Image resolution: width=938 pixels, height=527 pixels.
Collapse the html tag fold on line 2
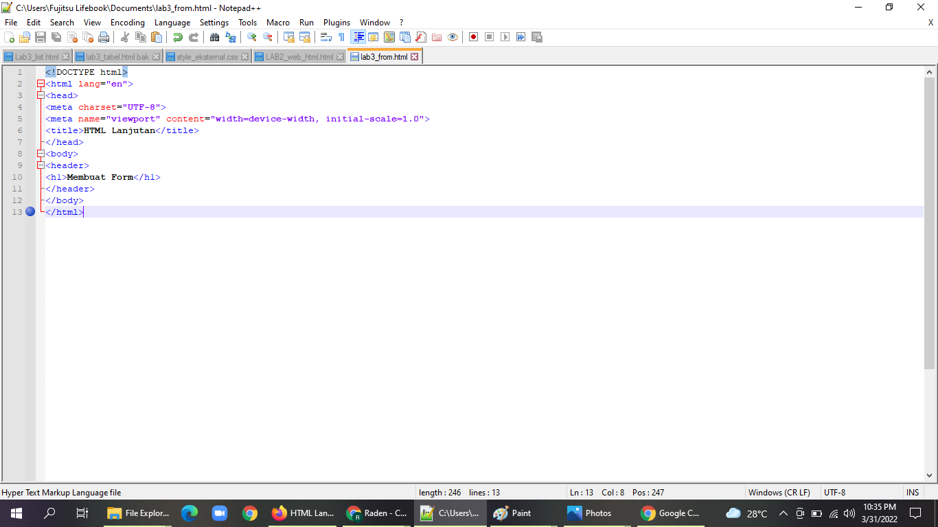coord(41,84)
